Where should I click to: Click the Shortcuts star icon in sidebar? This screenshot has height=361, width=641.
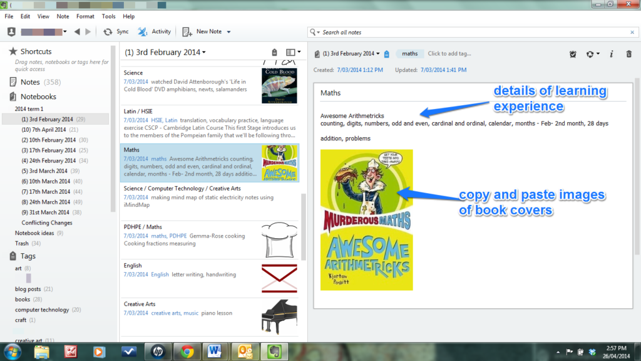coord(13,51)
